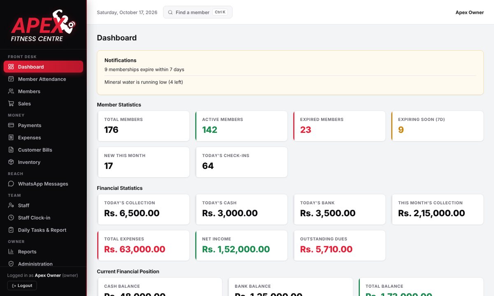Go to Staff Clock-in

(43, 217)
